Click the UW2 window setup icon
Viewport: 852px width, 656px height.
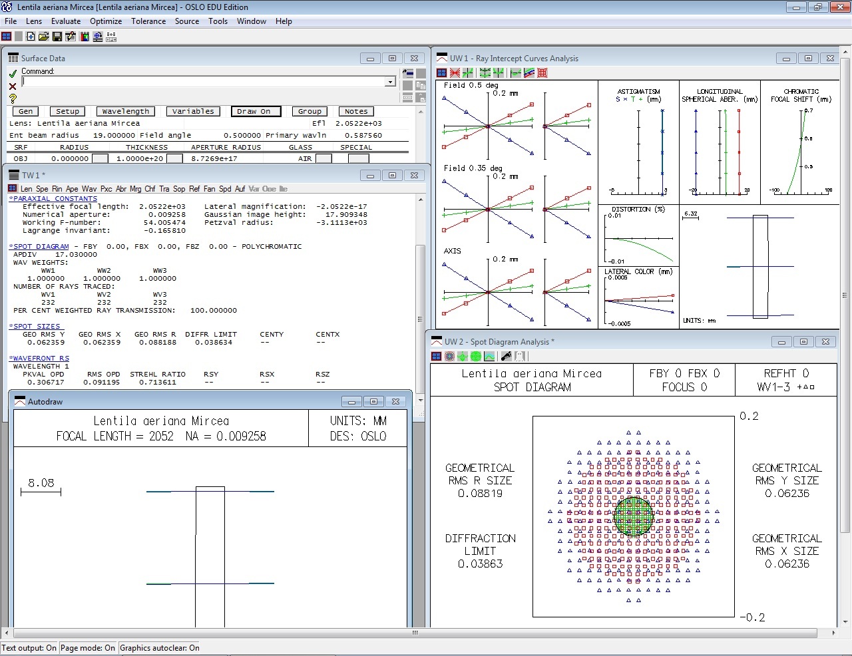pos(437,356)
